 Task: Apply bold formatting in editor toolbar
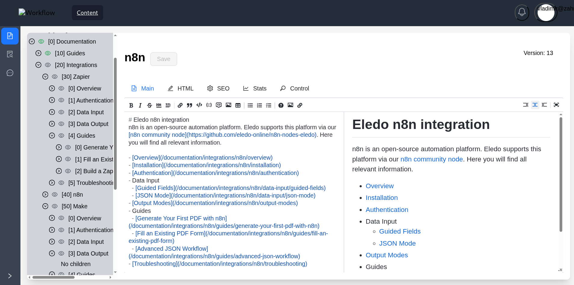(131, 105)
